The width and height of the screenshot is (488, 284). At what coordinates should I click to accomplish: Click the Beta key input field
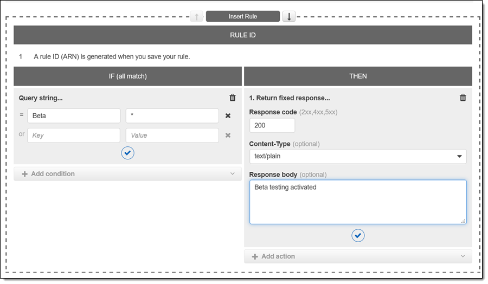[74, 116]
